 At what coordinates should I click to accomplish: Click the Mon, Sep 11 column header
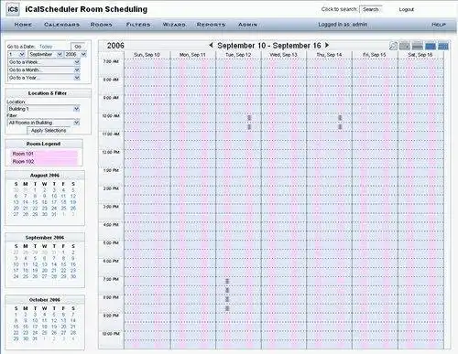192,55
